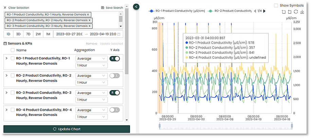The width and height of the screenshot is (311, 138).
Task: Enable the Show Symbols checkbox
Action: point(276,5)
